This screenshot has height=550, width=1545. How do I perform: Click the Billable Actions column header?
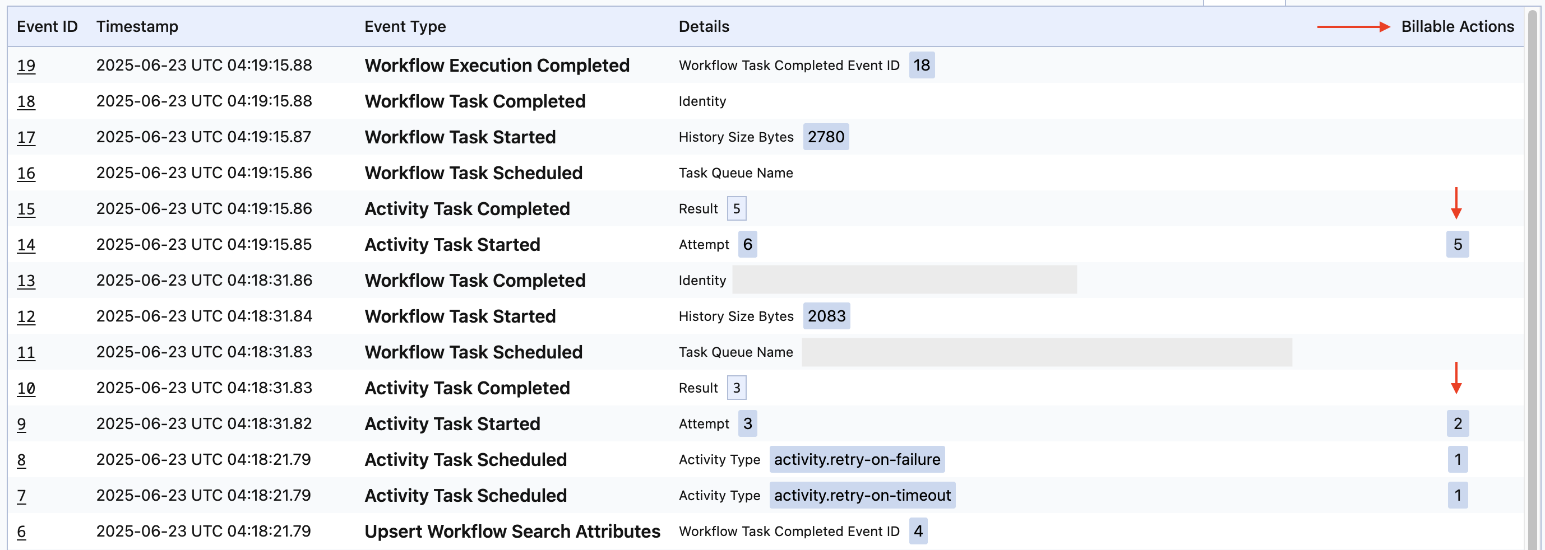[x=1458, y=26]
